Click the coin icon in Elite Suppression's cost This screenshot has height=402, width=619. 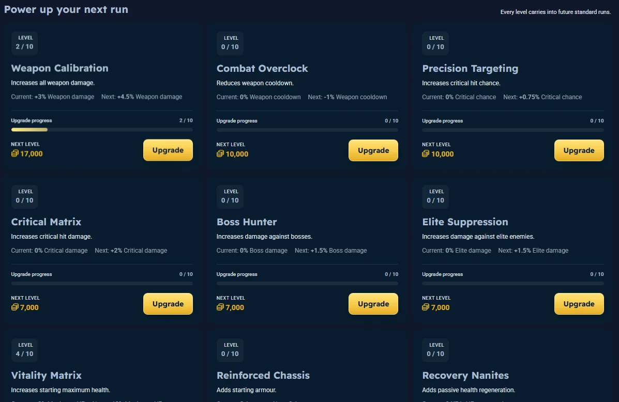pyautogui.click(x=426, y=307)
